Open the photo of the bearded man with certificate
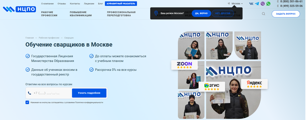Image resolution: width=306 pixels, height=120 pixels. tap(248, 45)
